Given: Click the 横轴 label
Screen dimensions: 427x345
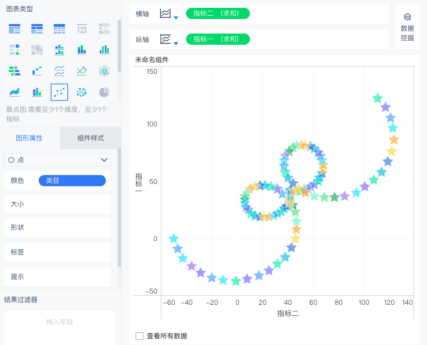Looking at the screenshot, I should [x=142, y=14].
